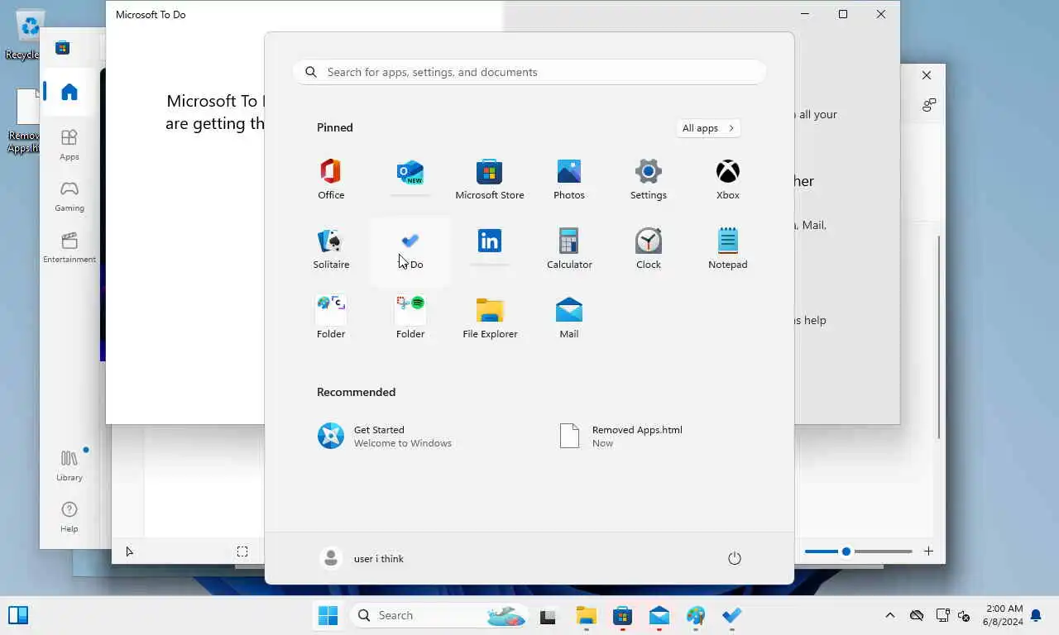Maximize the Microsoft To Do window
The height and width of the screenshot is (635, 1059).
[843, 14]
